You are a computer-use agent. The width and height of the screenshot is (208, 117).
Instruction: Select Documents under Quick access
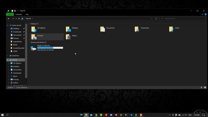[x=17, y=35]
